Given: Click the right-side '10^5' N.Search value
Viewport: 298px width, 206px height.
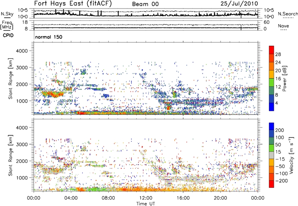Looking at the screenshot, I should click(x=269, y=10).
